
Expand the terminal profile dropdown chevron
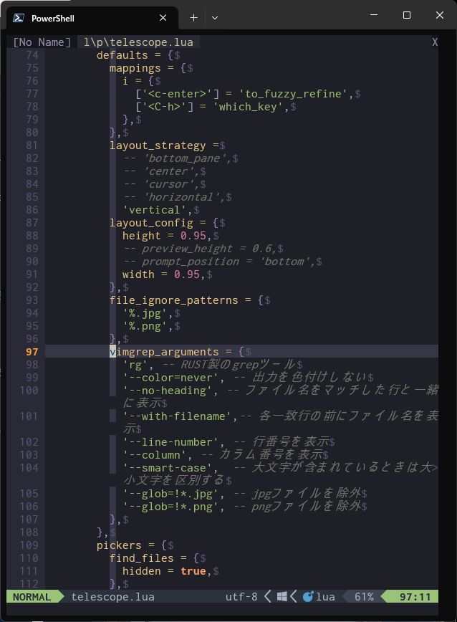[214, 17]
